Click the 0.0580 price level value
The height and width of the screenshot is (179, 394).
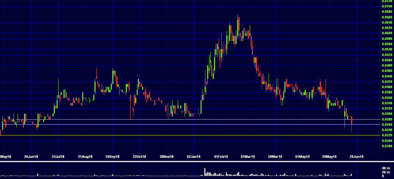tap(387, 39)
